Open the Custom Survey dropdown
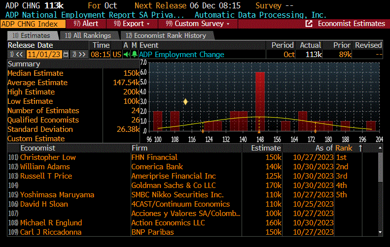This screenshot has width=390, height=247. [x=198, y=24]
